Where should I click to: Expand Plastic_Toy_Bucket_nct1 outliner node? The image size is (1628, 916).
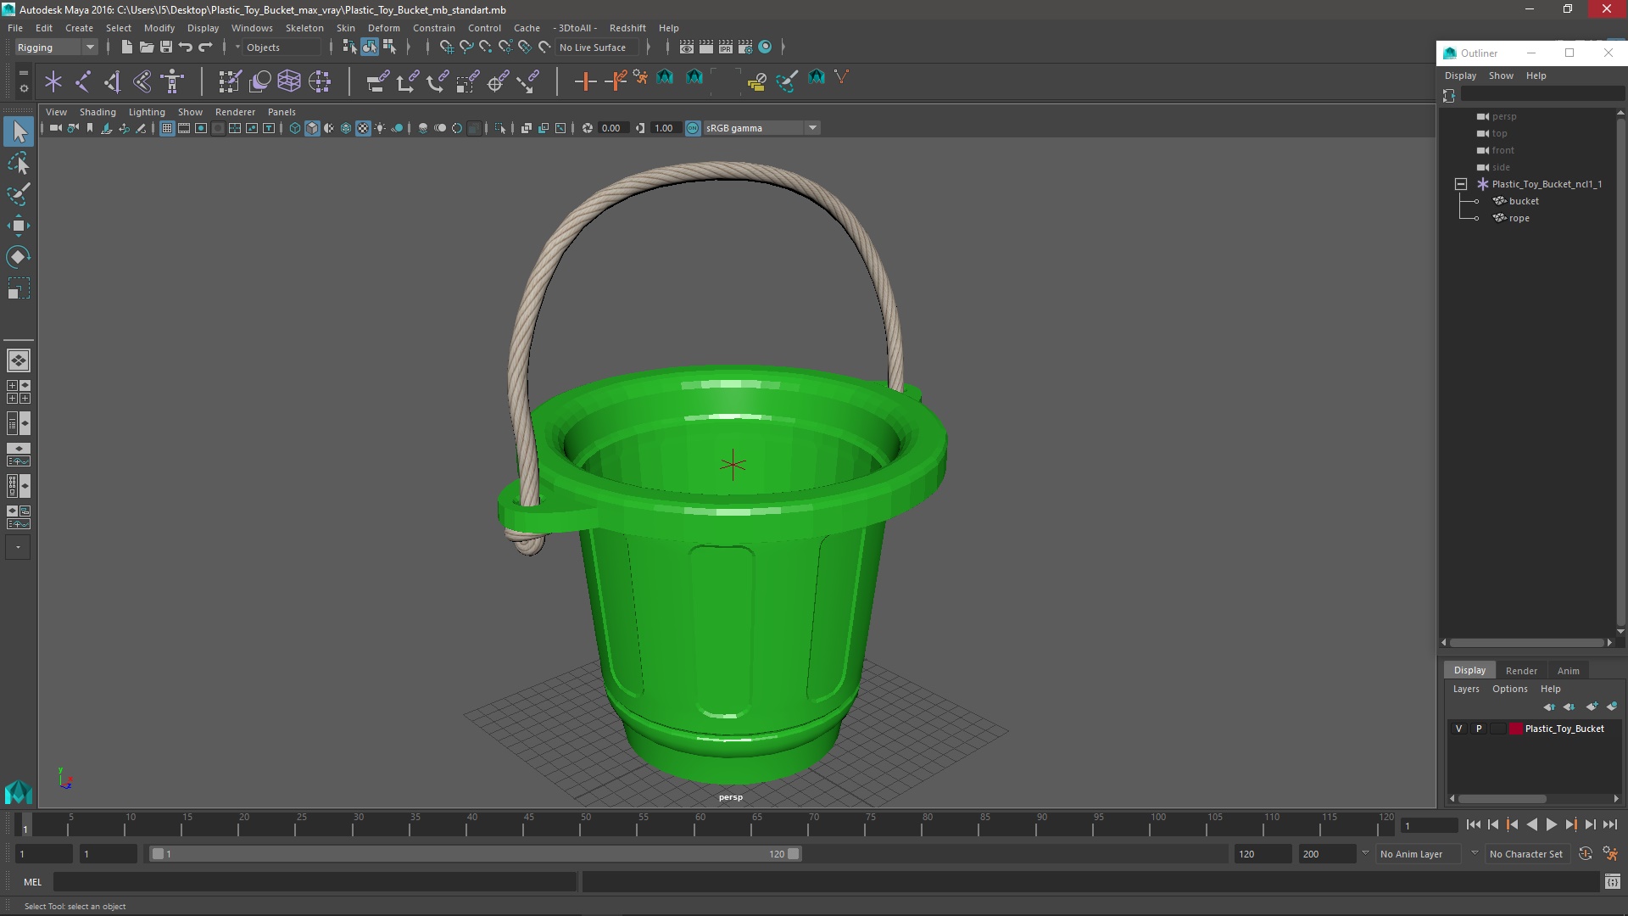point(1460,183)
